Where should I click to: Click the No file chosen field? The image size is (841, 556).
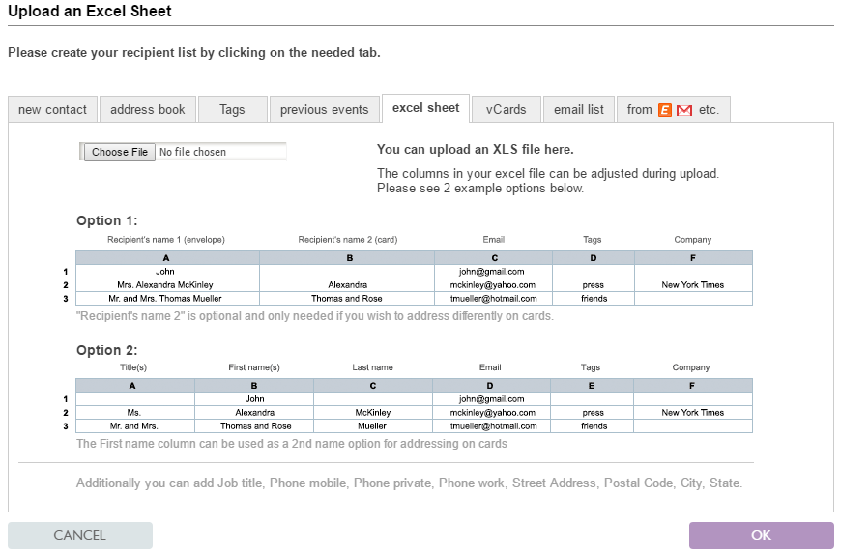(221, 152)
